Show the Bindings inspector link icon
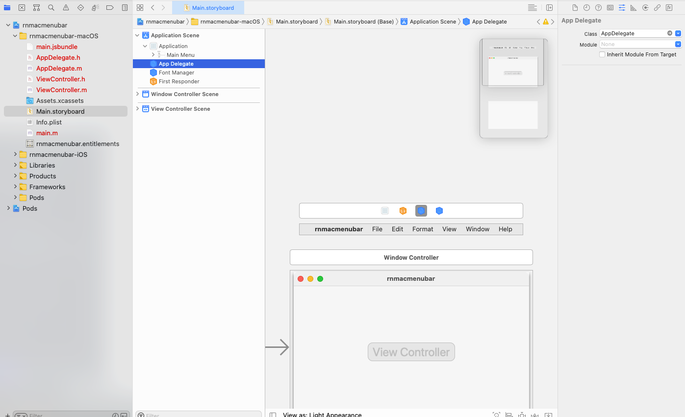The height and width of the screenshot is (417, 685). [x=657, y=8]
